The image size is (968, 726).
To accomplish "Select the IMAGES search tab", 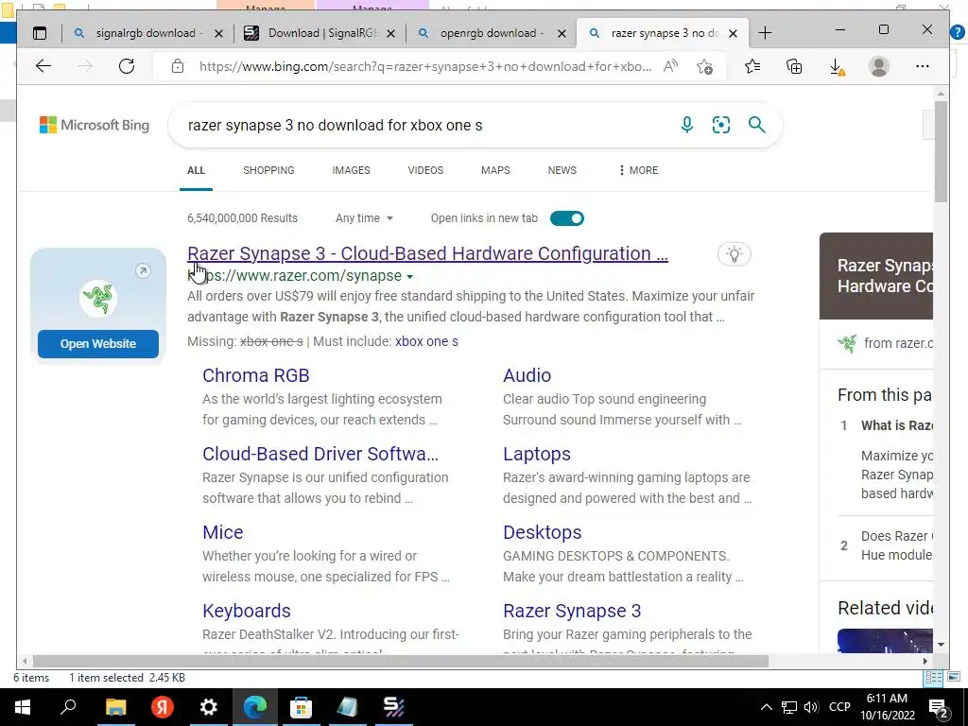I will pos(351,170).
